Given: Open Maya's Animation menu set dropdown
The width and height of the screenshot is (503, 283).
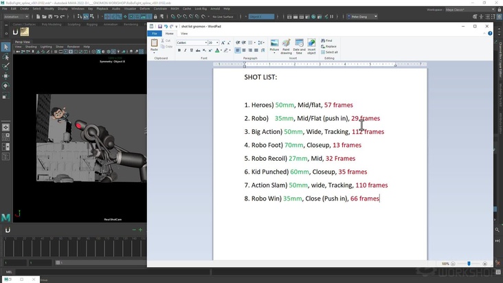Looking at the screenshot, I should click(16, 16).
